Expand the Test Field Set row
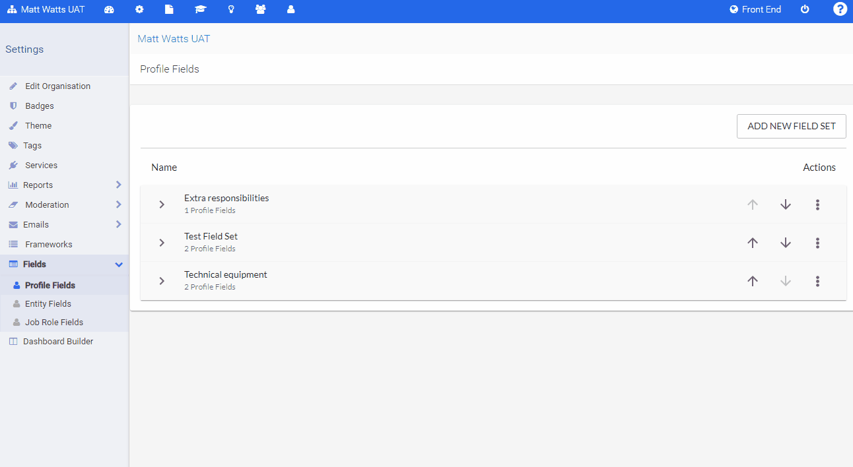This screenshot has width=853, height=467. coord(162,243)
